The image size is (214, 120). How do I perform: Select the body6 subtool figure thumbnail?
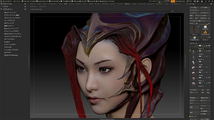tap(193, 52)
